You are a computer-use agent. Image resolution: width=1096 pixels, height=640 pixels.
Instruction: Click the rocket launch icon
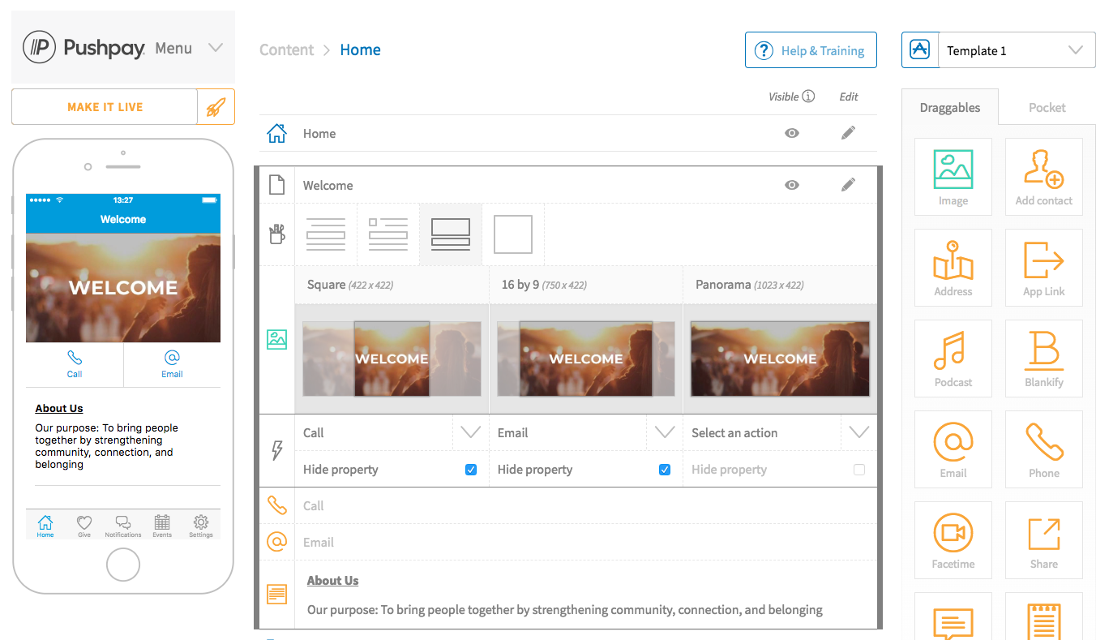216,107
